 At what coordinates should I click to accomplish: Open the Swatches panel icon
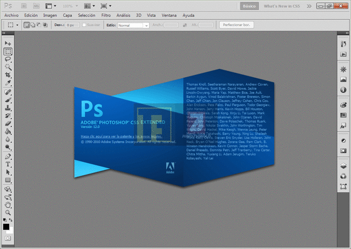[343, 115]
